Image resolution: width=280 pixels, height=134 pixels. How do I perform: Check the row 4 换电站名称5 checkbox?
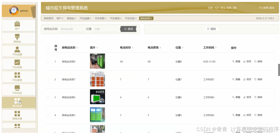click(x=48, y=115)
